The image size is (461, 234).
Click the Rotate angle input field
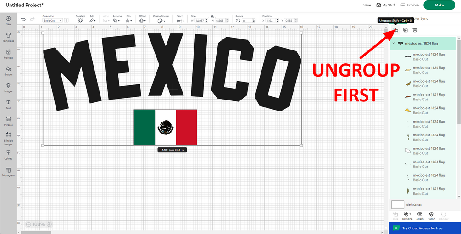click(x=247, y=21)
